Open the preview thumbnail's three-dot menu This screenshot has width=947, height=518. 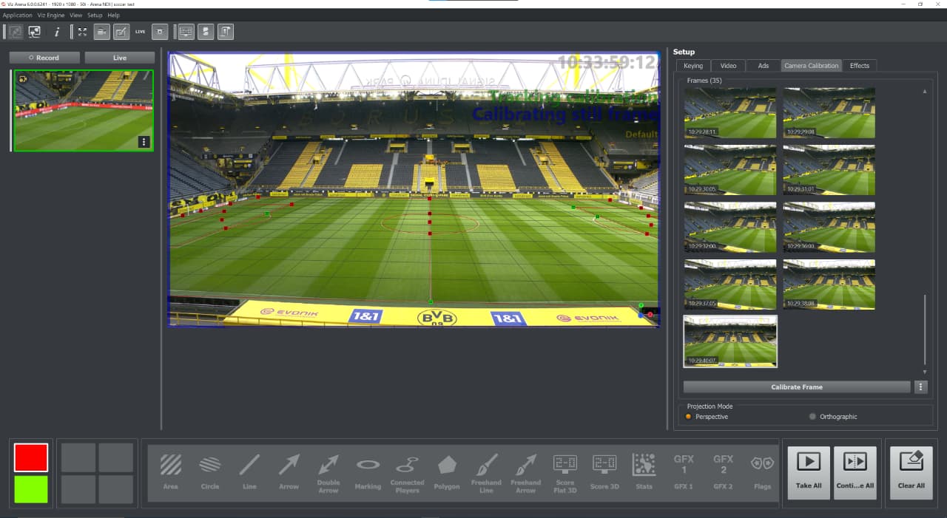144,141
